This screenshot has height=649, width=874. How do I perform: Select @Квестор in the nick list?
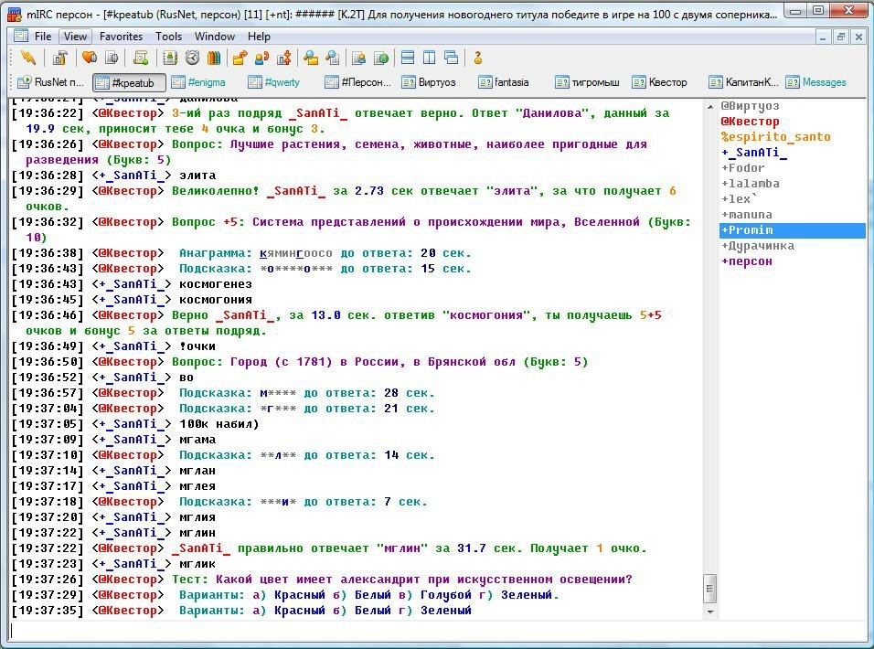751,122
